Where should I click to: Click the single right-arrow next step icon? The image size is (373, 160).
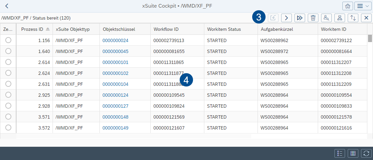286,18
